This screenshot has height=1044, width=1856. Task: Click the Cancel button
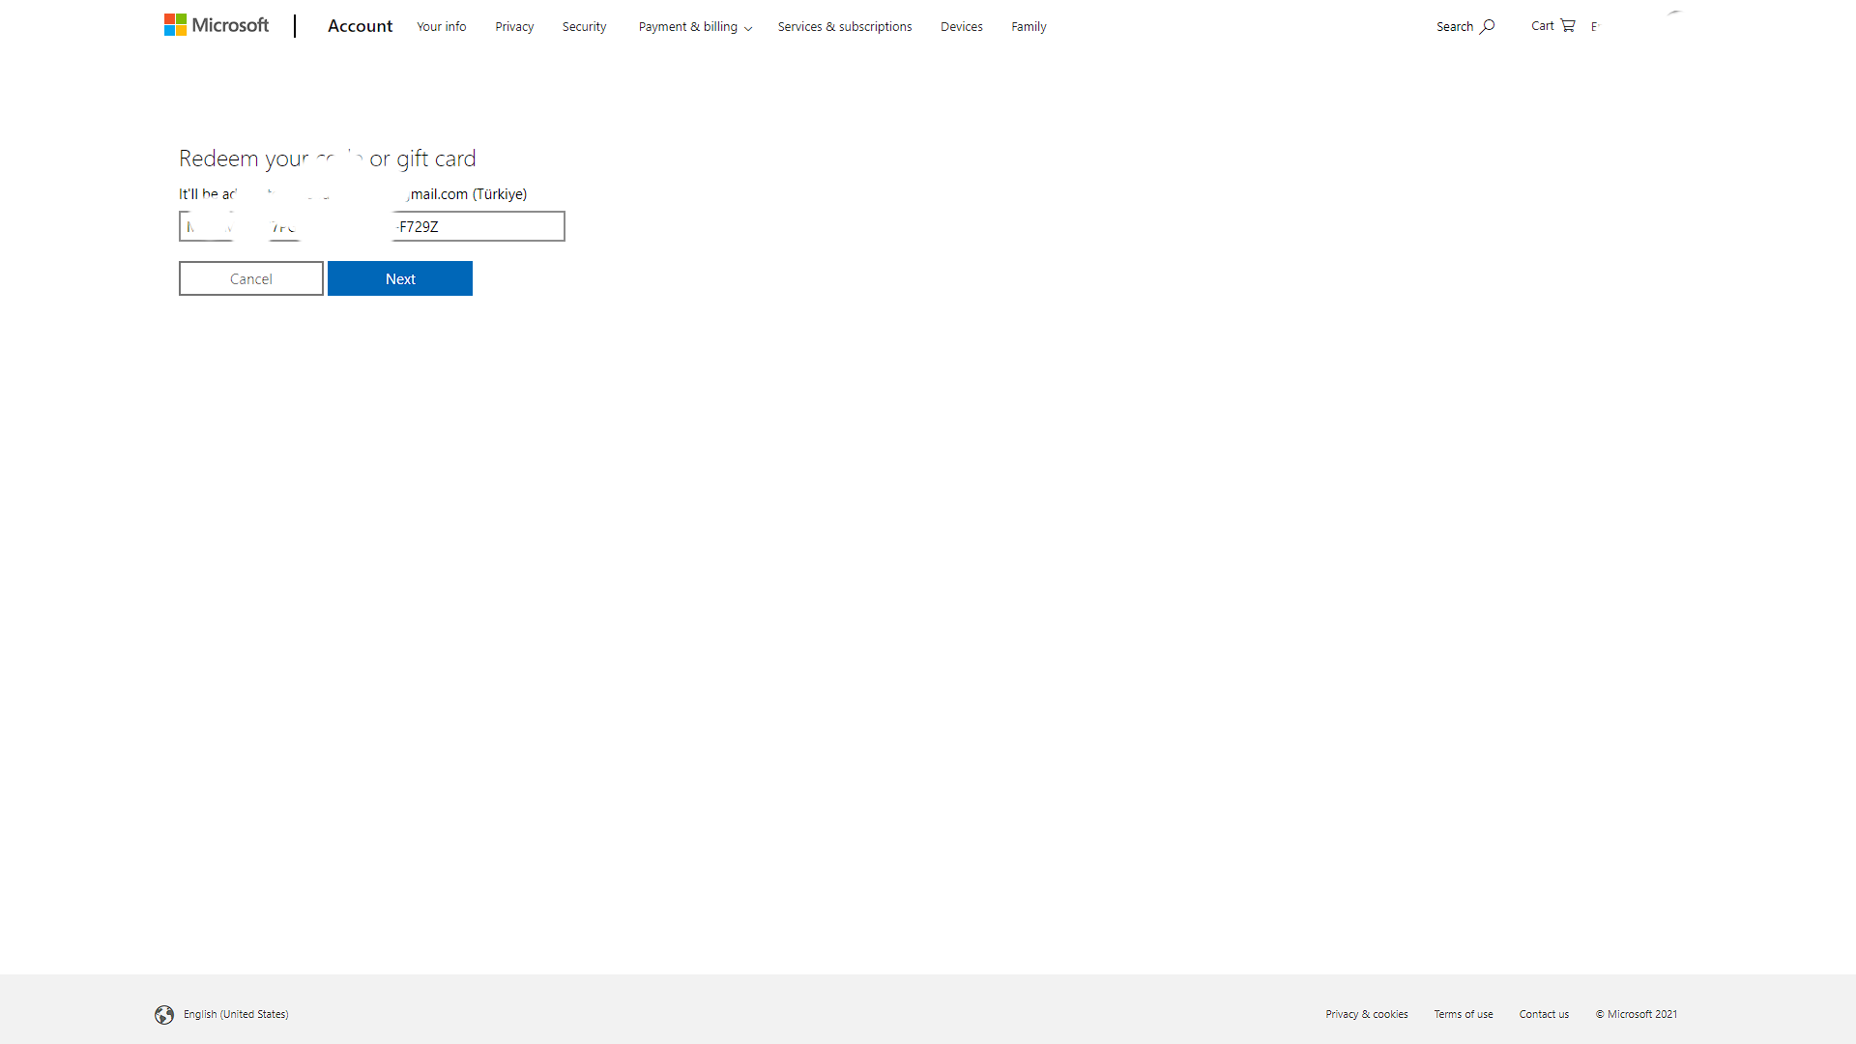tap(251, 278)
